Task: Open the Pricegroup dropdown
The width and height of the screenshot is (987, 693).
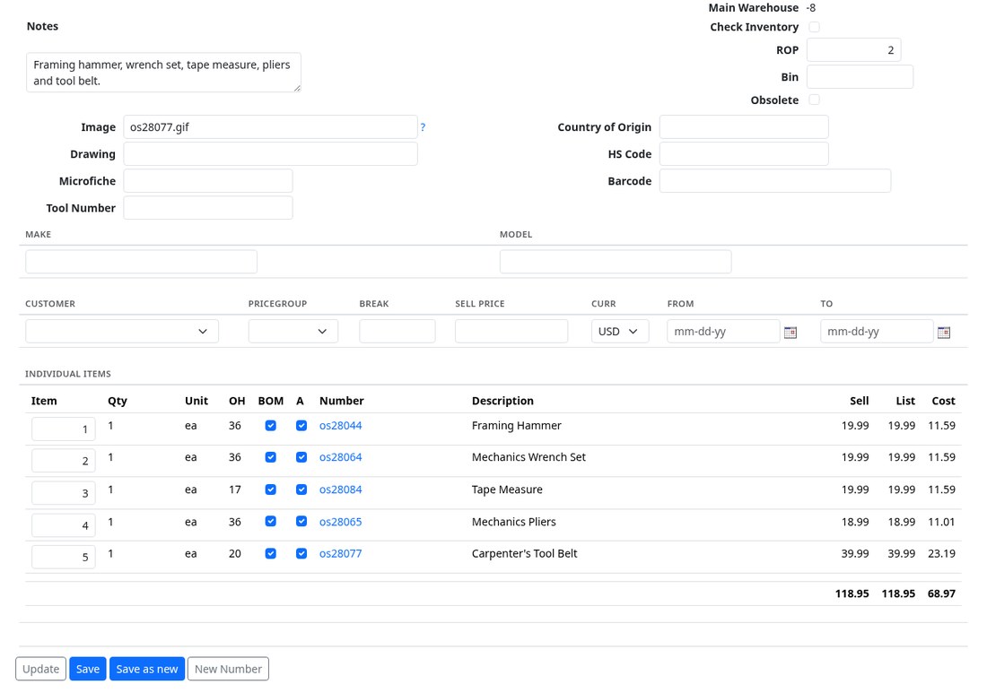Action: (293, 332)
